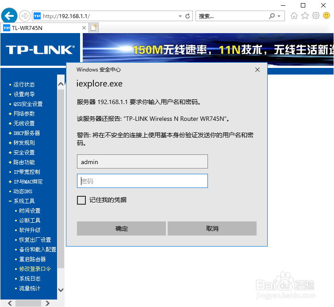Open QSS安全设置 menu item
This screenshot has width=334, height=307.
click(x=28, y=104)
